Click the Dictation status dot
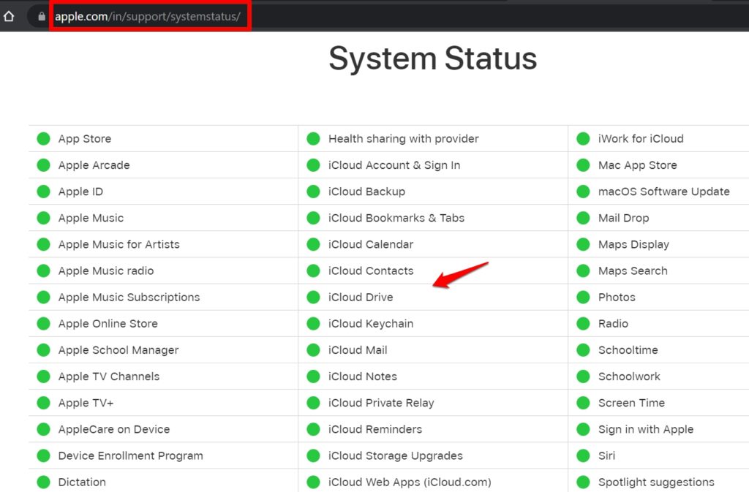The height and width of the screenshot is (492, 749). pyautogui.click(x=43, y=482)
